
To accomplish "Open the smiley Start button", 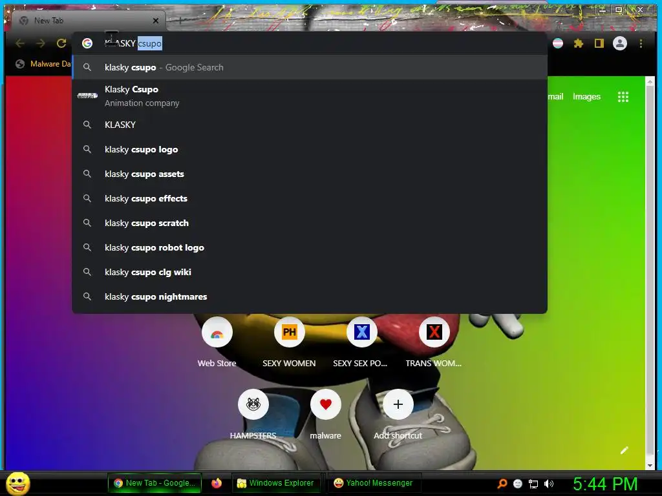I will click(17, 483).
